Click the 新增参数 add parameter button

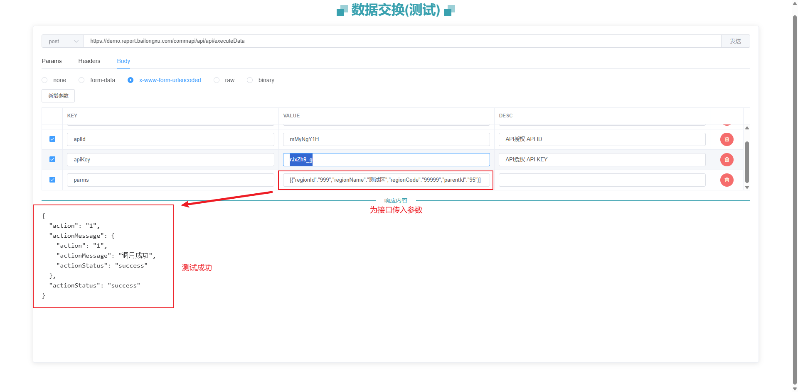tap(58, 96)
